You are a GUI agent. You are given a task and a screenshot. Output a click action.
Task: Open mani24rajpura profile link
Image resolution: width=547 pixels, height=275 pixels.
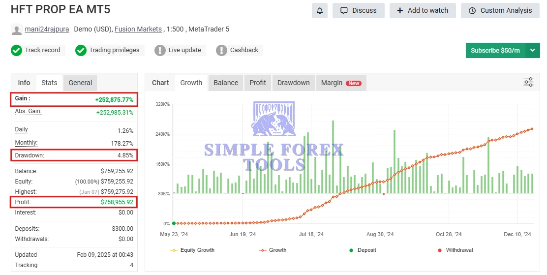coord(47,29)
